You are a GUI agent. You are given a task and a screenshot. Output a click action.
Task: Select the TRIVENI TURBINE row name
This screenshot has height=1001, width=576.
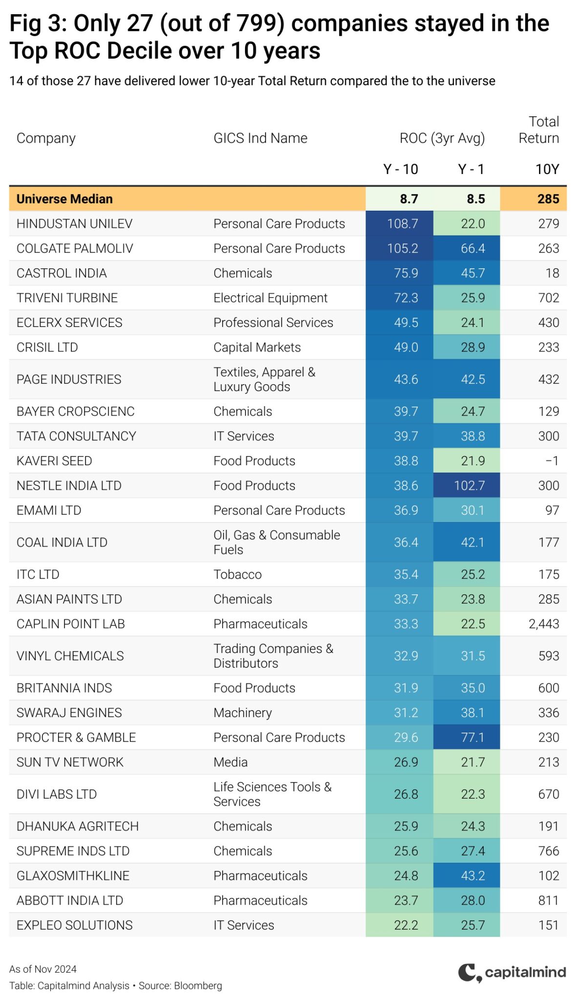pos(67,298)
